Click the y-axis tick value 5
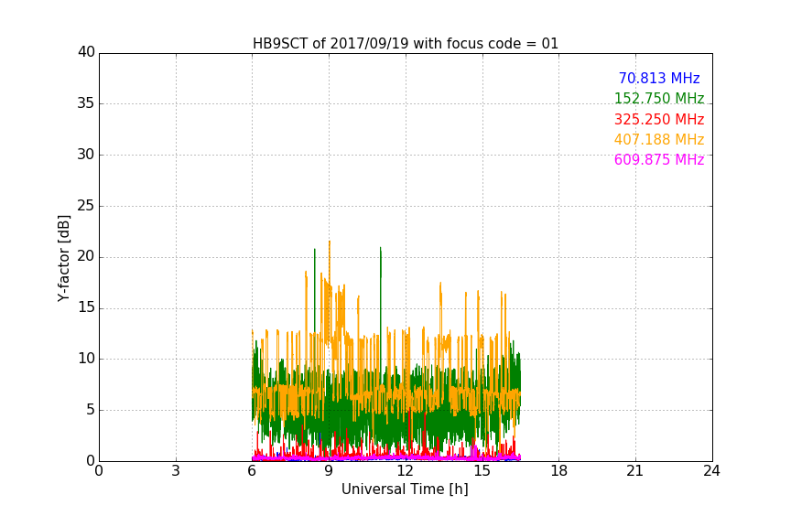The image size is (791, 527). point(91,410)
